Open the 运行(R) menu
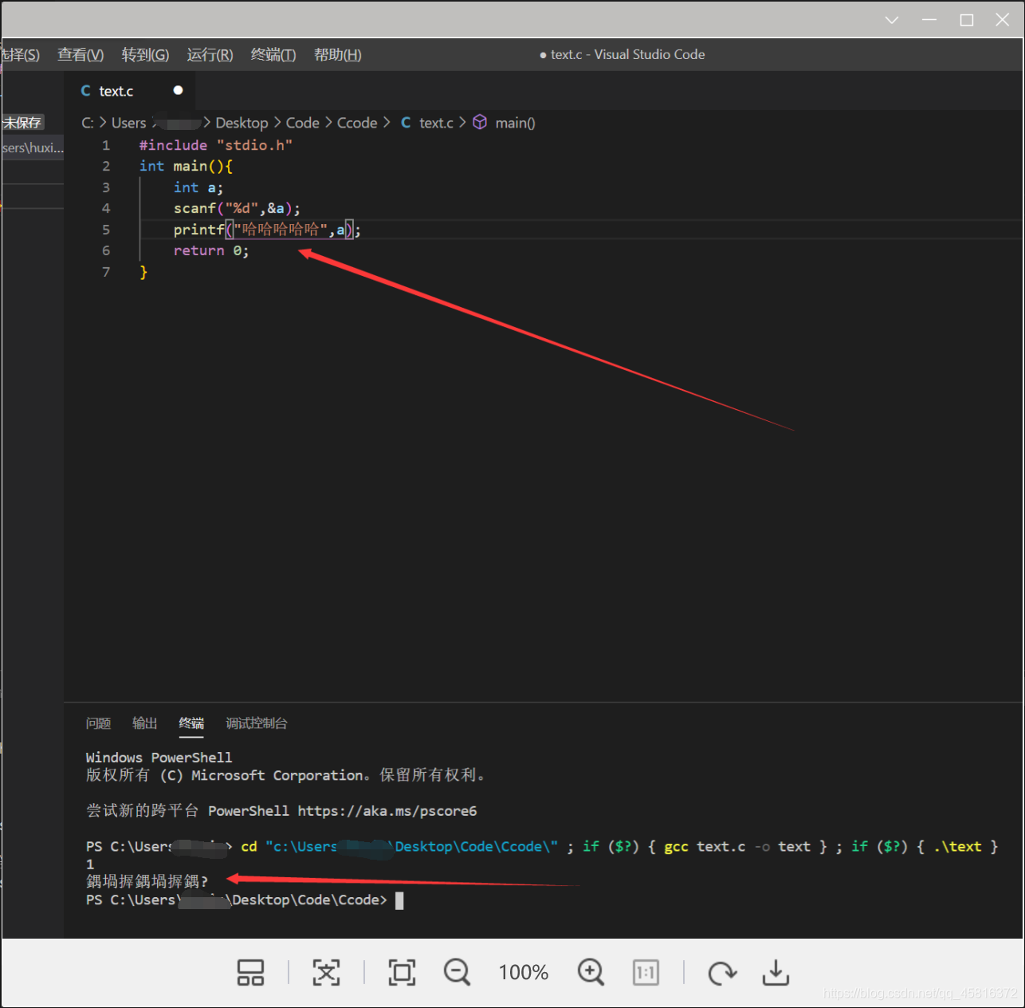Screen dimensions: 1025x1008 click(x=210, y=55)
